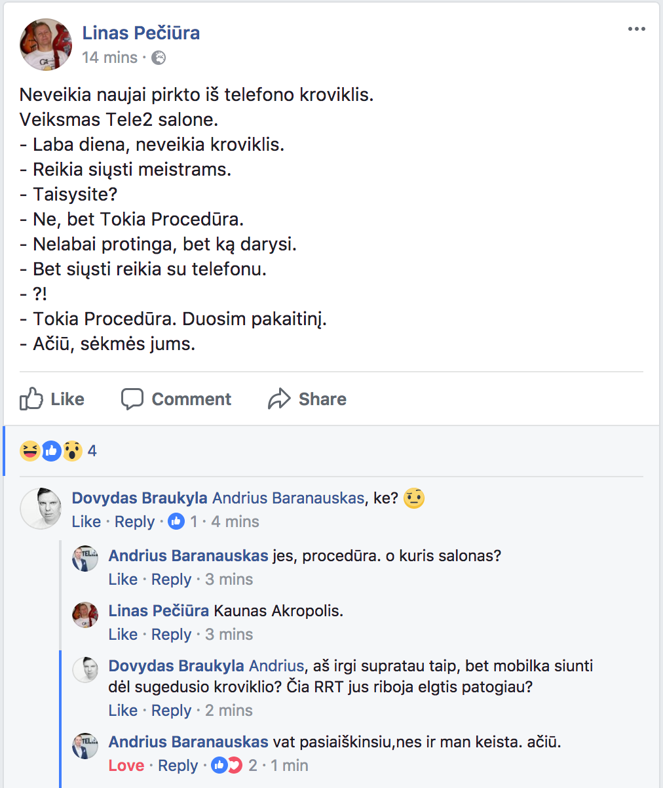The image size is (663, 788).
Task: Click Linas Pečiūra's profile picture on post
Action: [x=46, y=44]
